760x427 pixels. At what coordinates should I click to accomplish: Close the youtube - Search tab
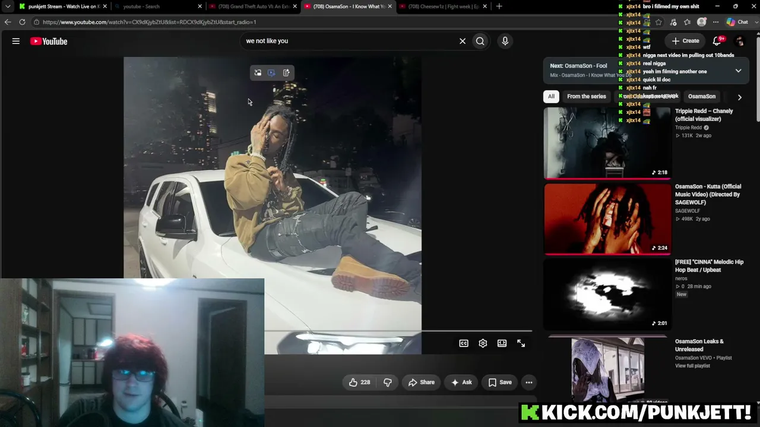coord(200,7)
